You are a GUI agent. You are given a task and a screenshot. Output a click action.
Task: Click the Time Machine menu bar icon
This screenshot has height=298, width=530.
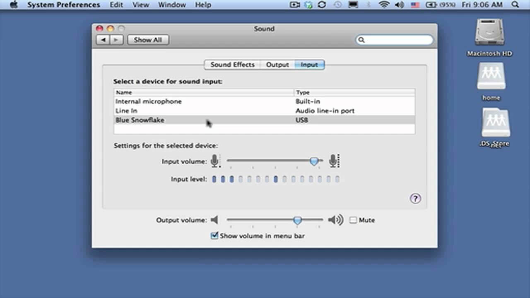pyautogui.click(x=338, y=5)
